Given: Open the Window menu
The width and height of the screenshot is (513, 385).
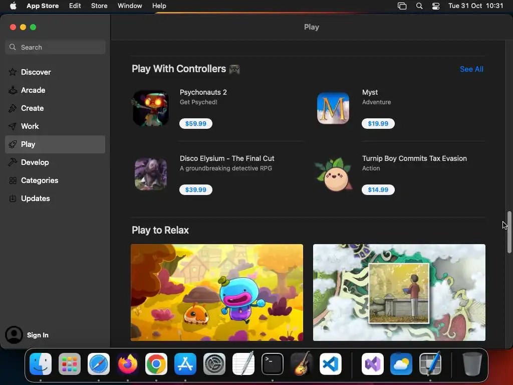Looking at the screenshot, I should point(130,6).
